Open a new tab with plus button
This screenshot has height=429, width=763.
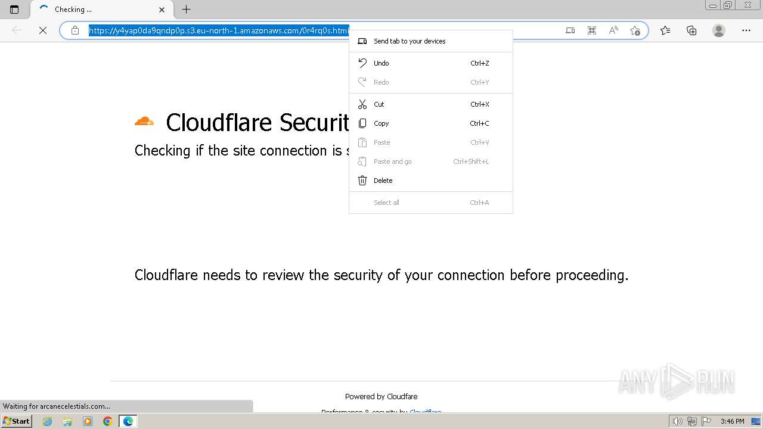click(x=187, y=10)
